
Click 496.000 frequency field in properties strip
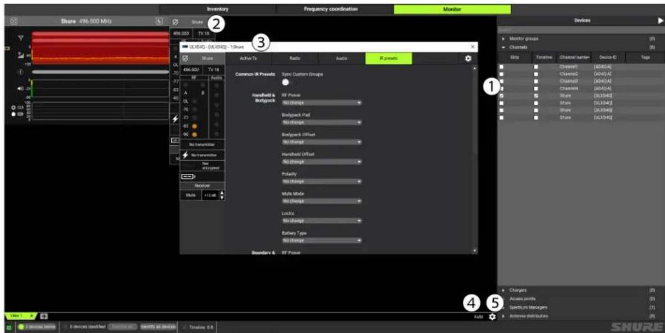[x=192, y=70]
